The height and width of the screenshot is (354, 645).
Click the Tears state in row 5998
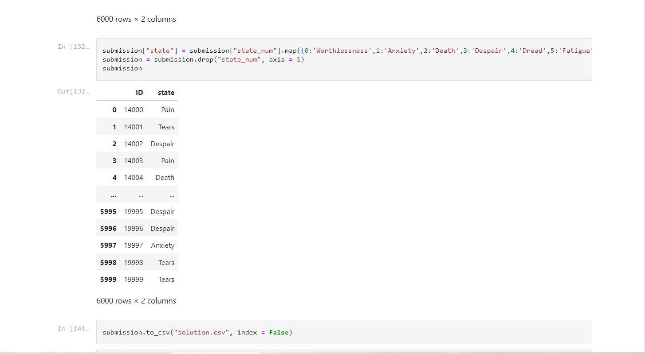(x=166, y=262)
